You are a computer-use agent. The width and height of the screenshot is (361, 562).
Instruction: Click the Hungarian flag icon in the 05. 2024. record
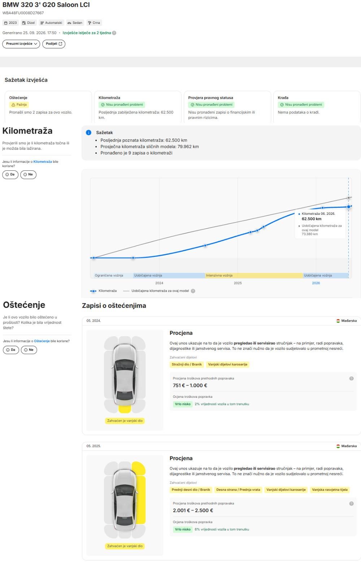pyautogui.click(x=338, y=321)
